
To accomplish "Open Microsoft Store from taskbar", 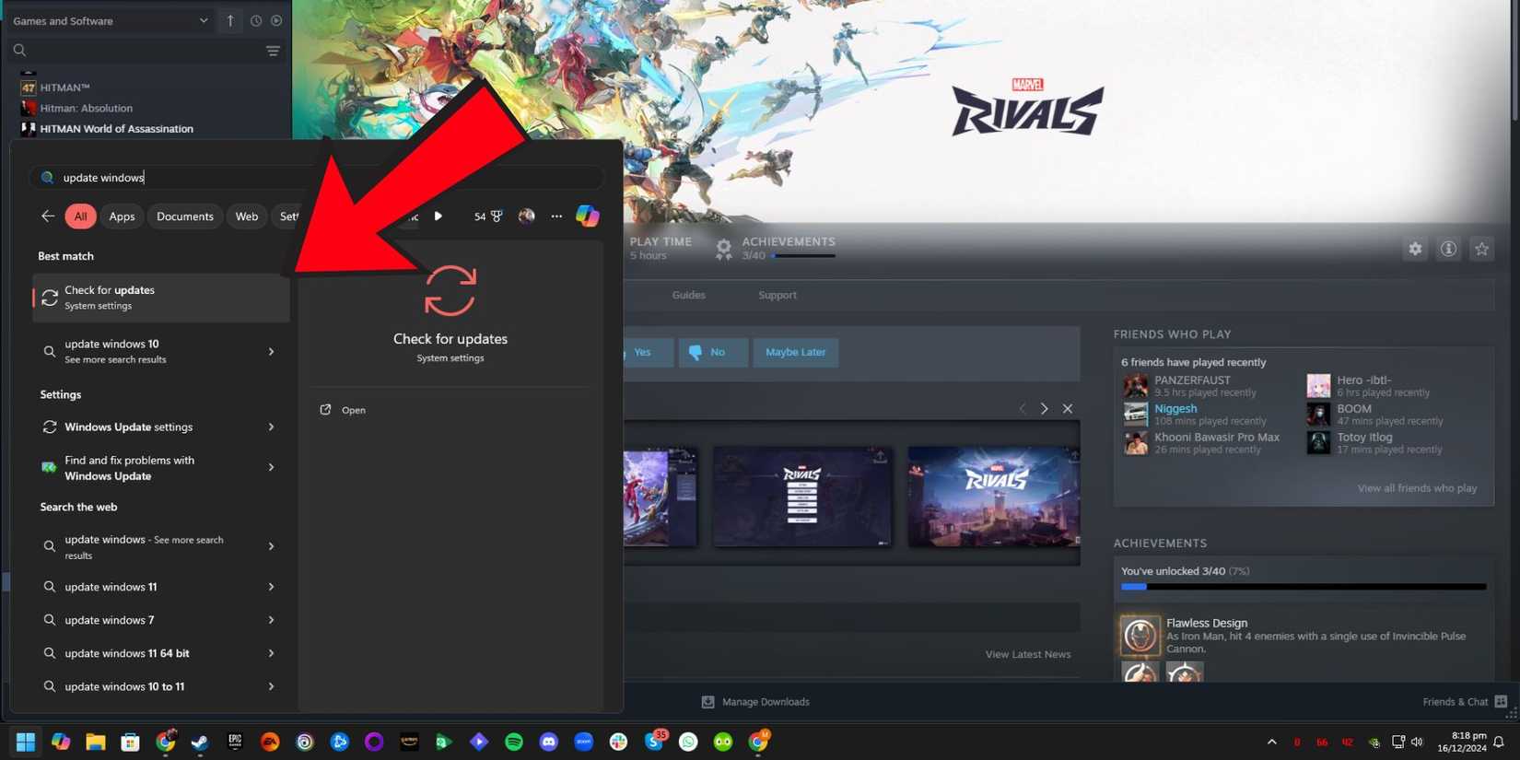I will [x=130, y=742].
